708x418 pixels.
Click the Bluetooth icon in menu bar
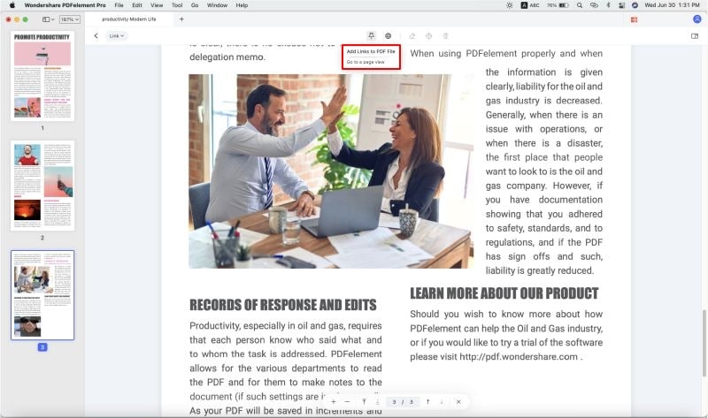[608, 5]
